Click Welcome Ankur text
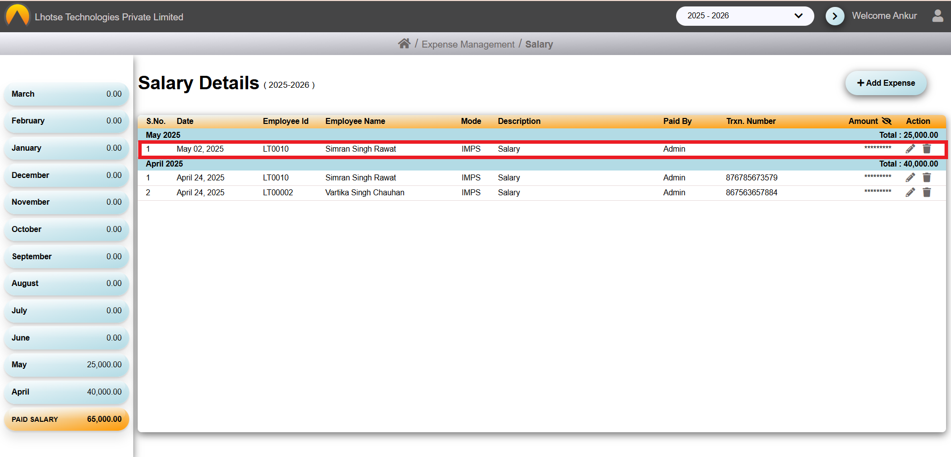This screenshot has height=457, width=951. pos(884,16)
